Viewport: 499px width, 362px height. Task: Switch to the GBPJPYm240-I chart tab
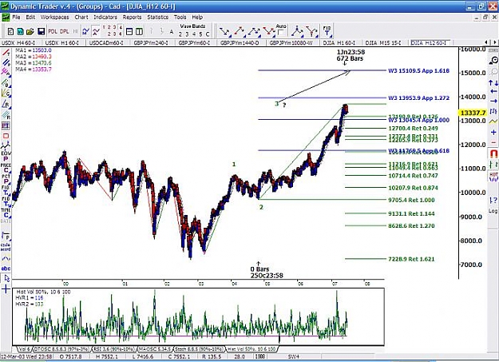coord(151,42)
